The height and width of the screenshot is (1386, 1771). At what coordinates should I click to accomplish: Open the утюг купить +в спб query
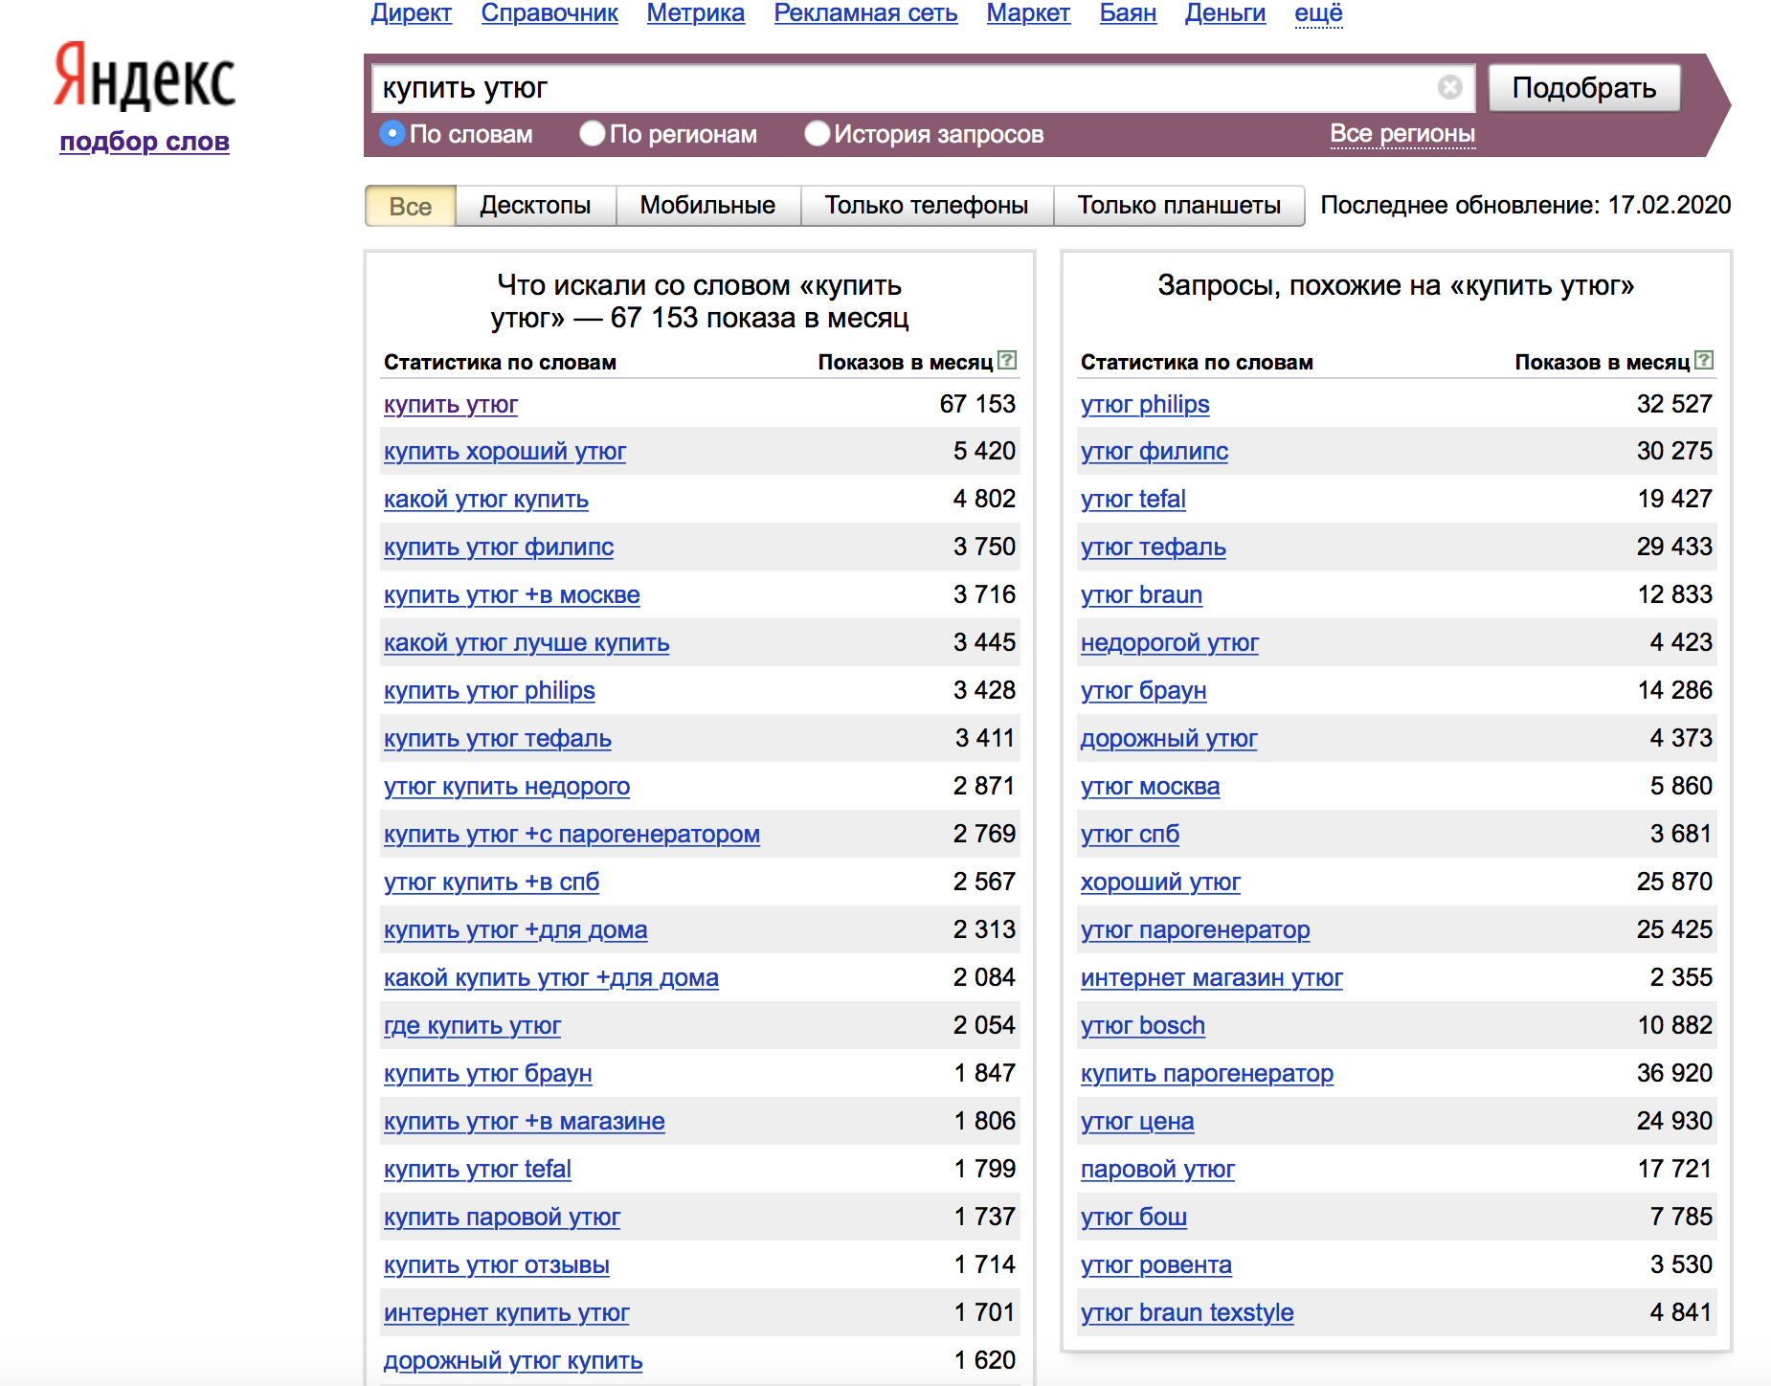point(491,883)
